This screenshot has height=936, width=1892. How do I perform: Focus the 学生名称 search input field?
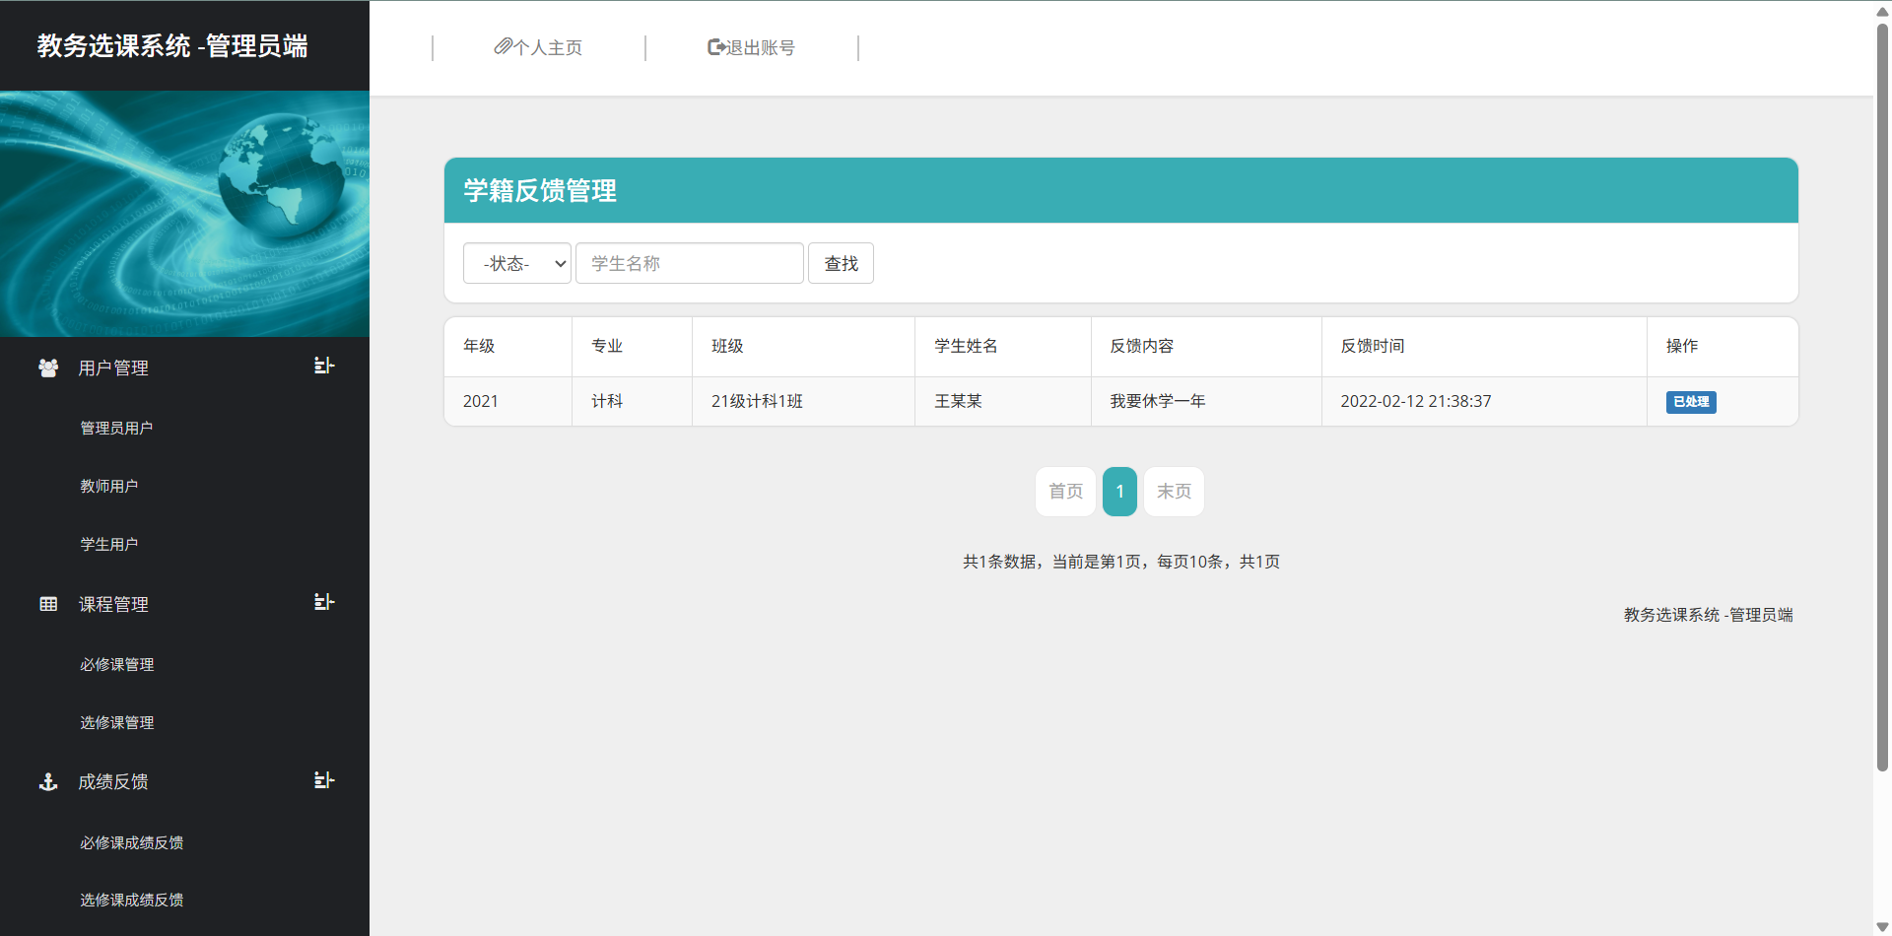click(x=690, y=263)
